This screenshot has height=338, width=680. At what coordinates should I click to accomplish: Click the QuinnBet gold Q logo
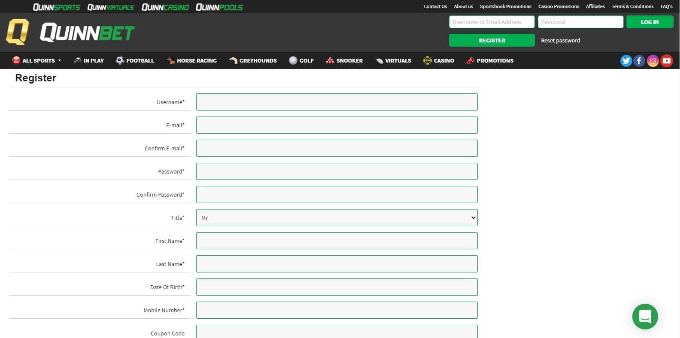[18, 32]
